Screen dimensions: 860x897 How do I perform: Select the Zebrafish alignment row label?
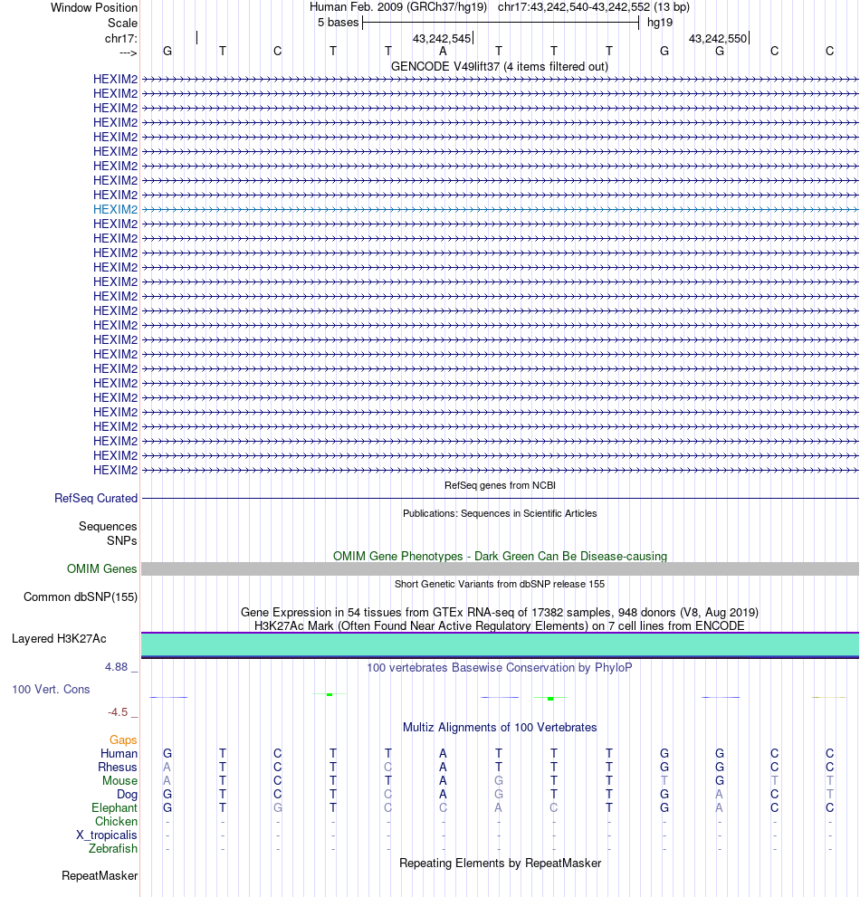(x=113, y=849)
